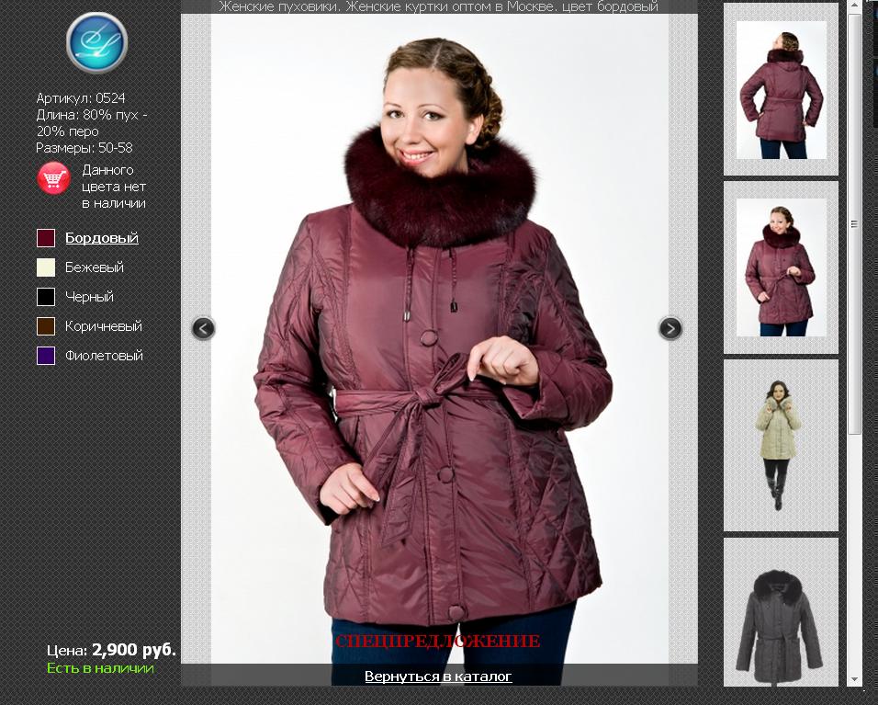This screenshot has height=705, width=878.
Task: Select the burgundy color swatch
Action: (46, 238)
